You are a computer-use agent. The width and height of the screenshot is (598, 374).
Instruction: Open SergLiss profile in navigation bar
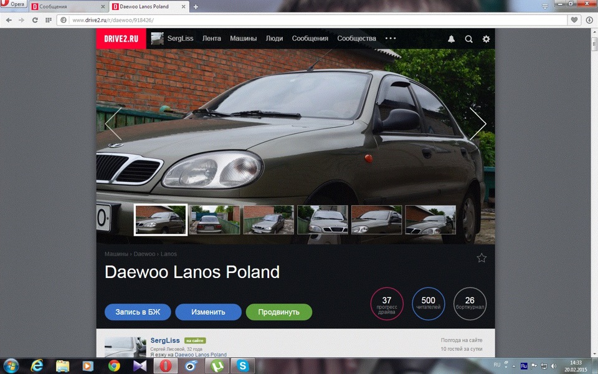click(x=180, y=39)
